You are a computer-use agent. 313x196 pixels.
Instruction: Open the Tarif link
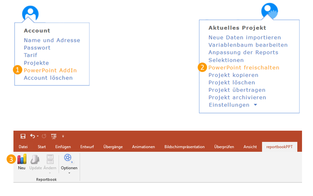pyautogui.click(x=30, y=55)
